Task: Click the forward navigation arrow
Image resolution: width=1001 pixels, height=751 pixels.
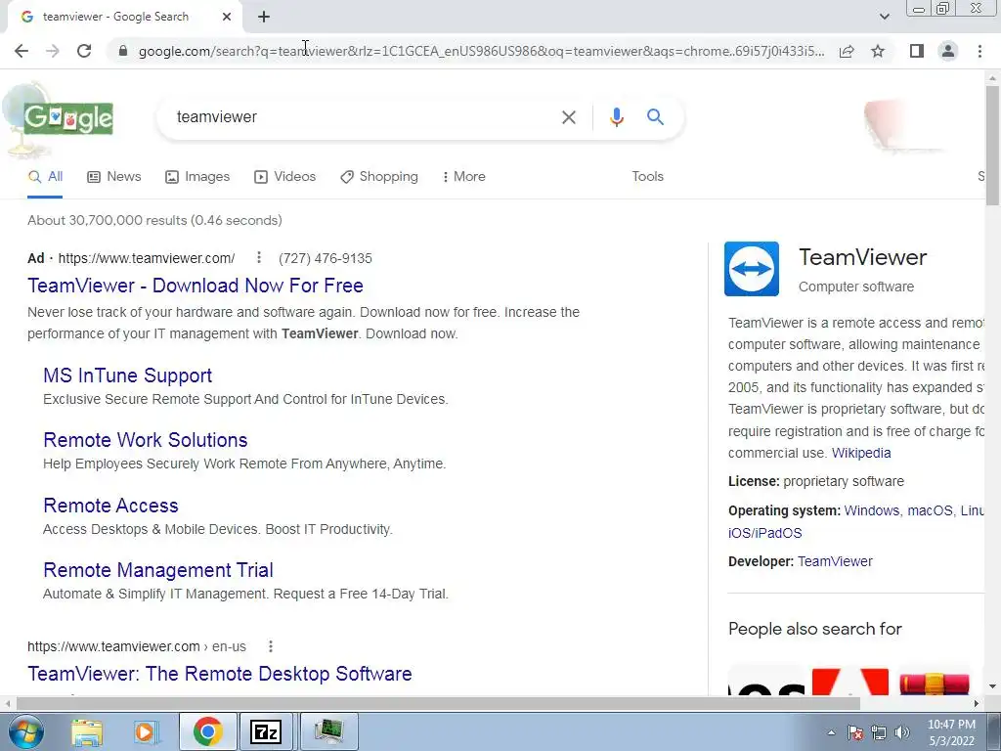Action: click(53, 51)
